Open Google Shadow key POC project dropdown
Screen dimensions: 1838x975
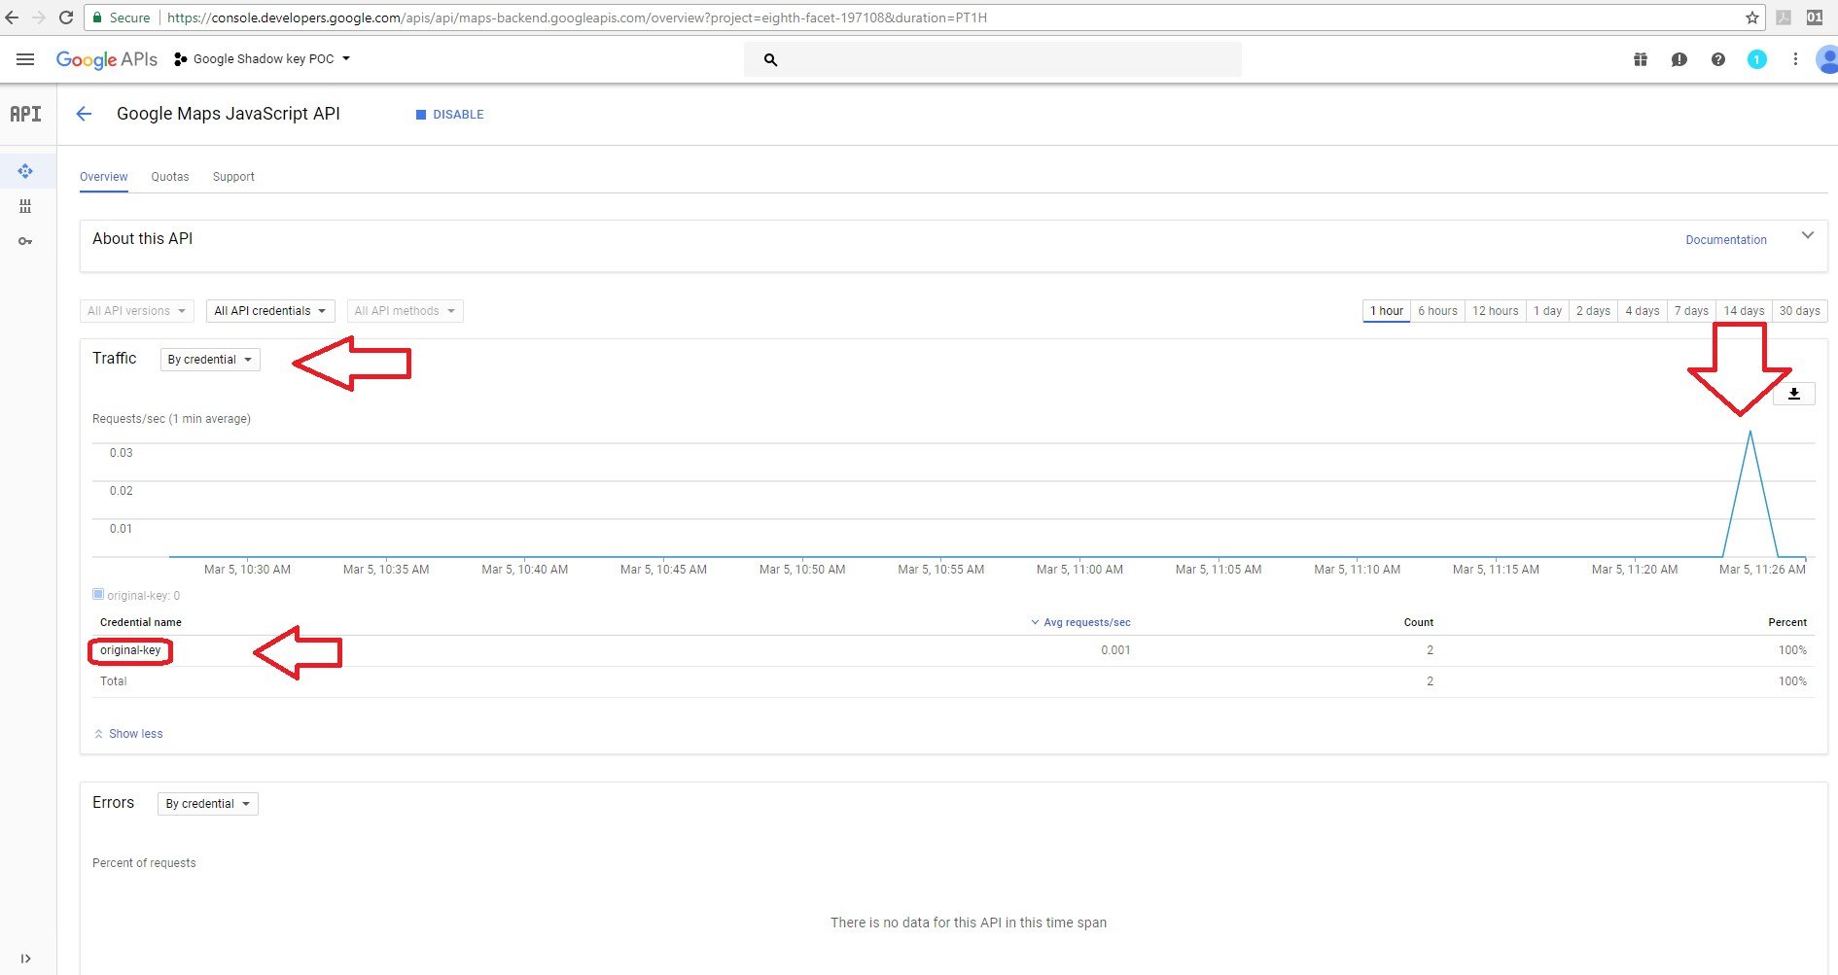263,59
